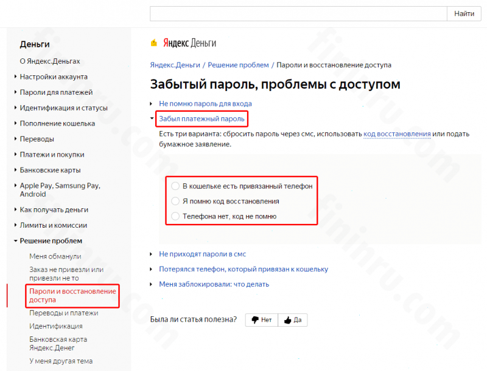This screenshot has height=371, width=487.
Task: Open 'Не помню пароль для входа' link
Action: pos(205,103)
